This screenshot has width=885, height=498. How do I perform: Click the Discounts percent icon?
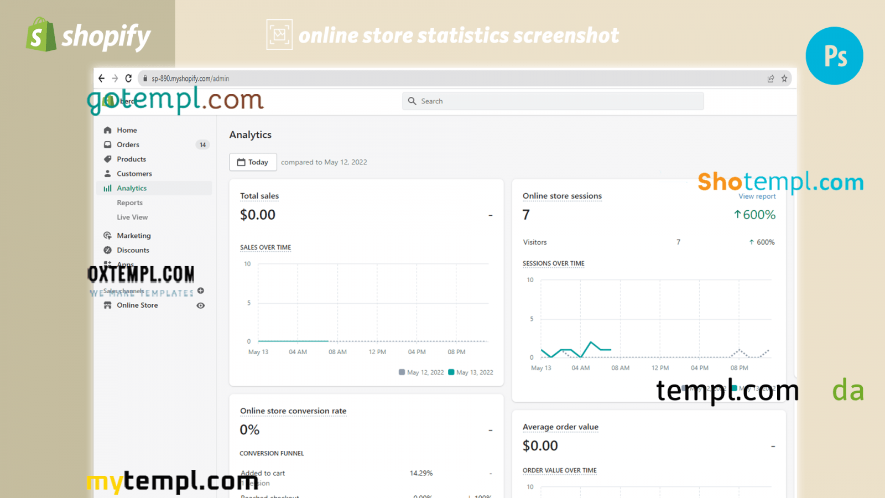point(108,250)
